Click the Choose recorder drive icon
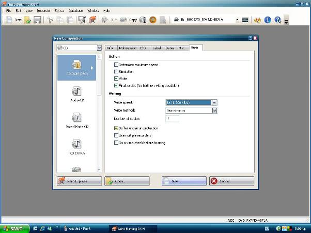 click(245, 20)
